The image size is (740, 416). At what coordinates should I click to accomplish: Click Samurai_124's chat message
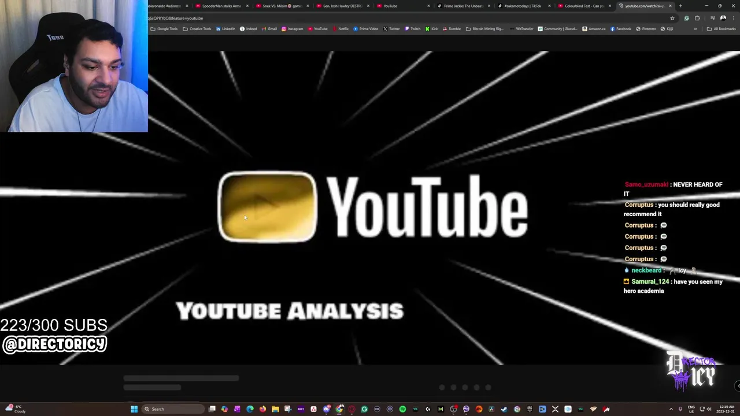pyautogui.click(x=674, y=286)
